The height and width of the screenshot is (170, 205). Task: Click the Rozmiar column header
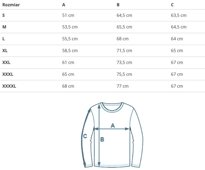click(x=11, y=5)
